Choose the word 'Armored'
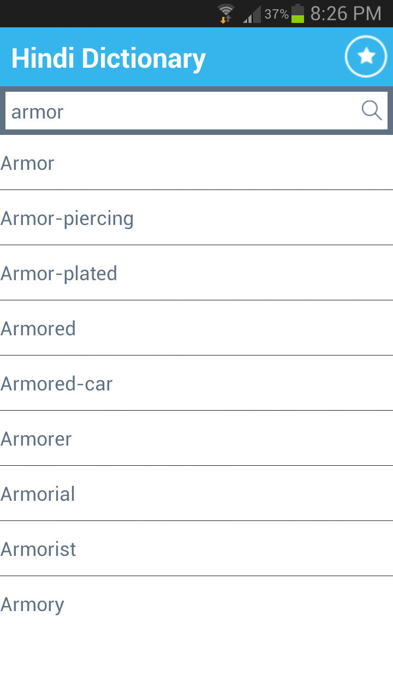393x699 pixels. point(196,328)
